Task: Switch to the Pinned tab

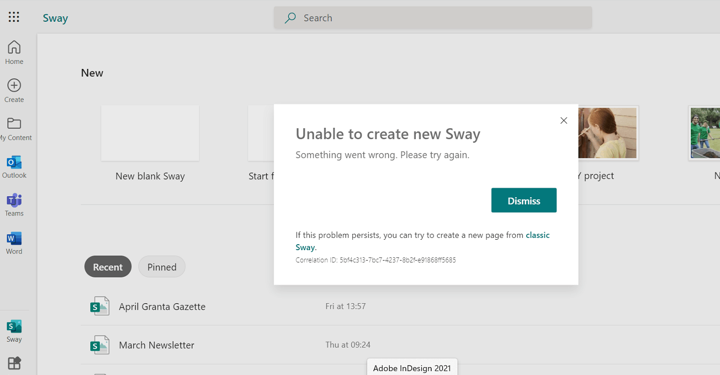Action: 162,267
